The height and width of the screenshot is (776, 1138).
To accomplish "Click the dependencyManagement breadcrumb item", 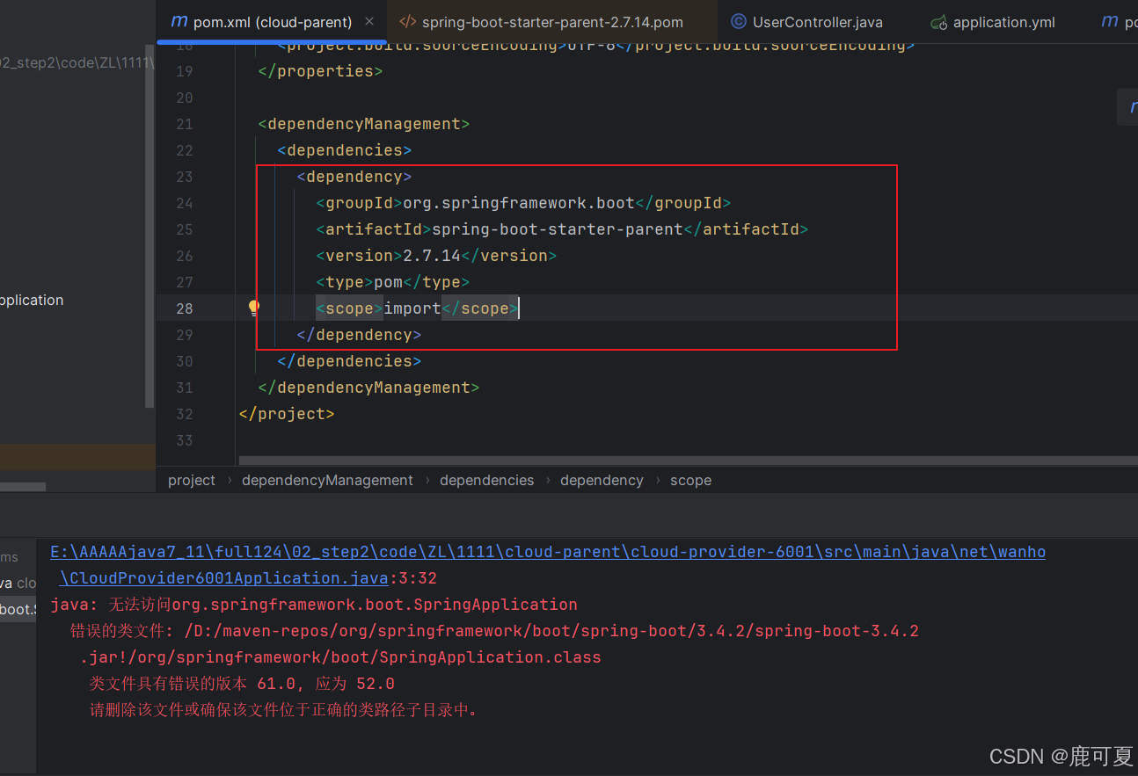I will [x=327, y=480].
